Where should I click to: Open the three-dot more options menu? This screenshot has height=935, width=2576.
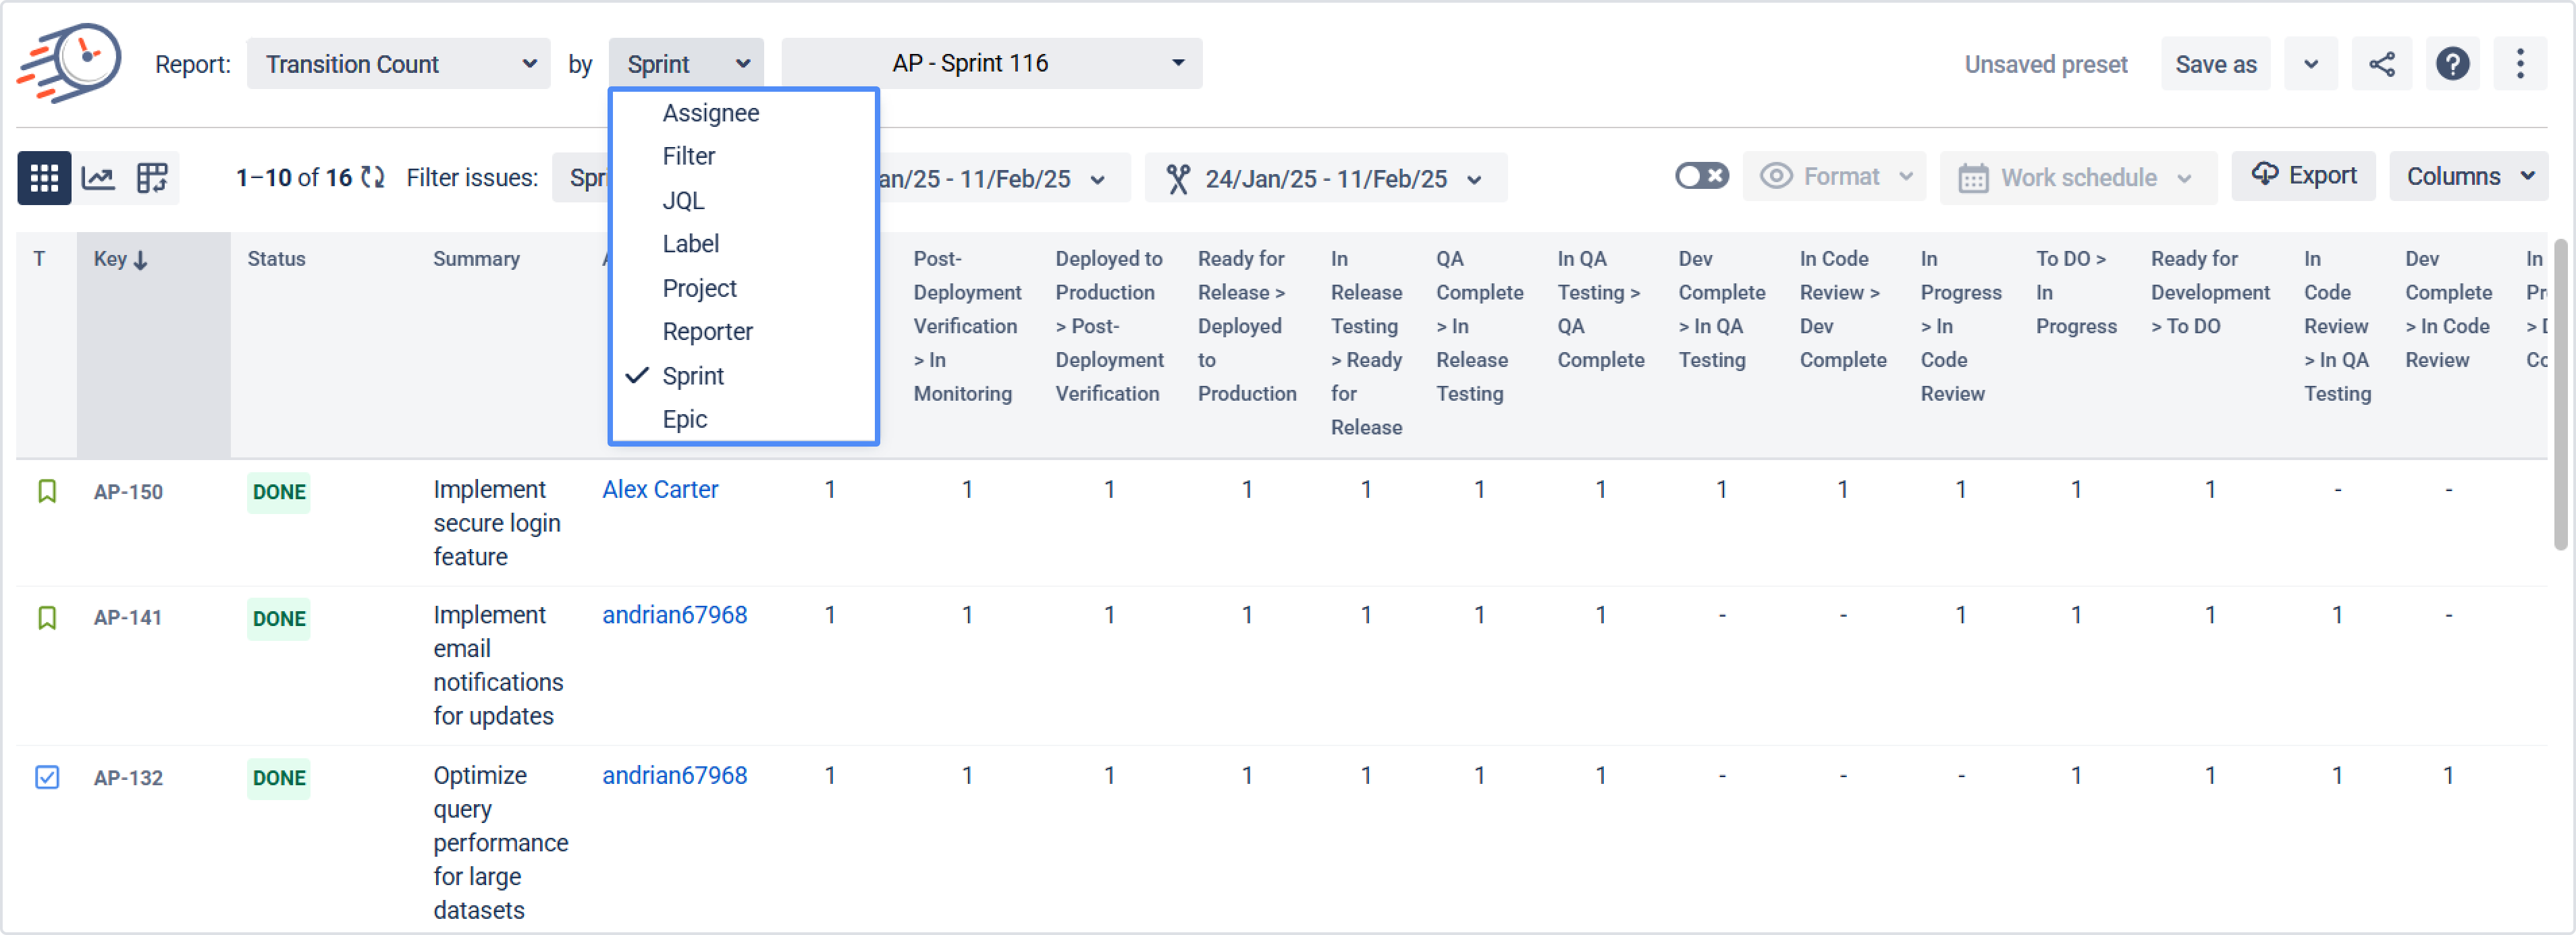(2519, 65)
